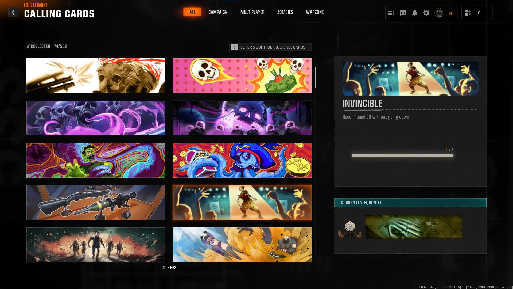
Task: Open the grid menu icon
Action: pyautogui.click(x=391, y=13)
